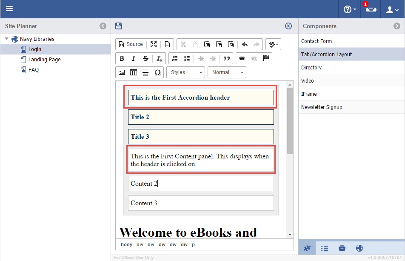Toggle bold formatting
Image resolution: width=405 pixels, height=261 pixels.
(122, 58)
